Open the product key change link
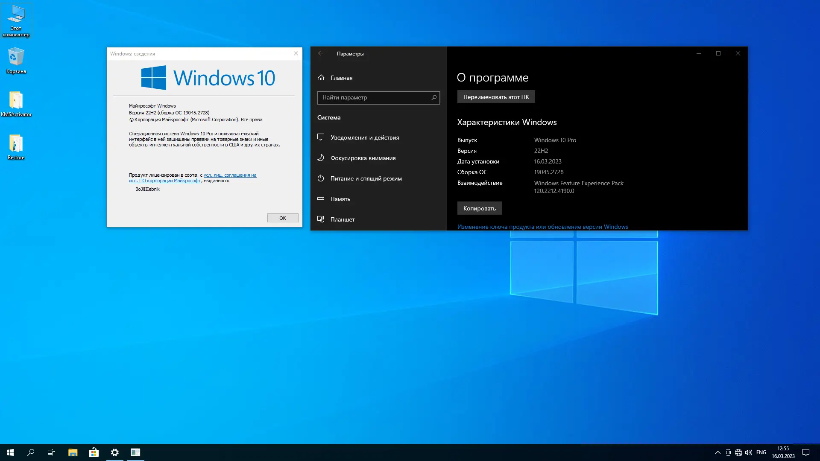This screenshot has width=820, height=461. [x=542, y=227]
